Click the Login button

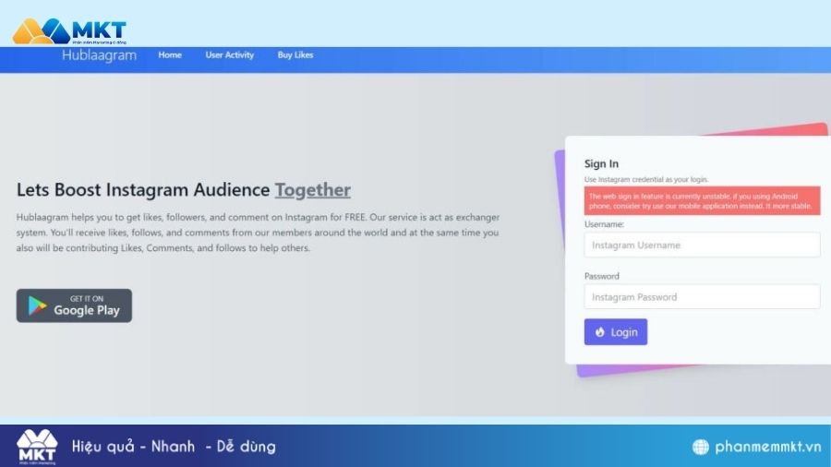click(615, 332)
